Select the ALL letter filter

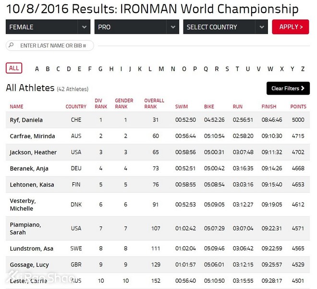pyautogui.click(x=14, y=68)
